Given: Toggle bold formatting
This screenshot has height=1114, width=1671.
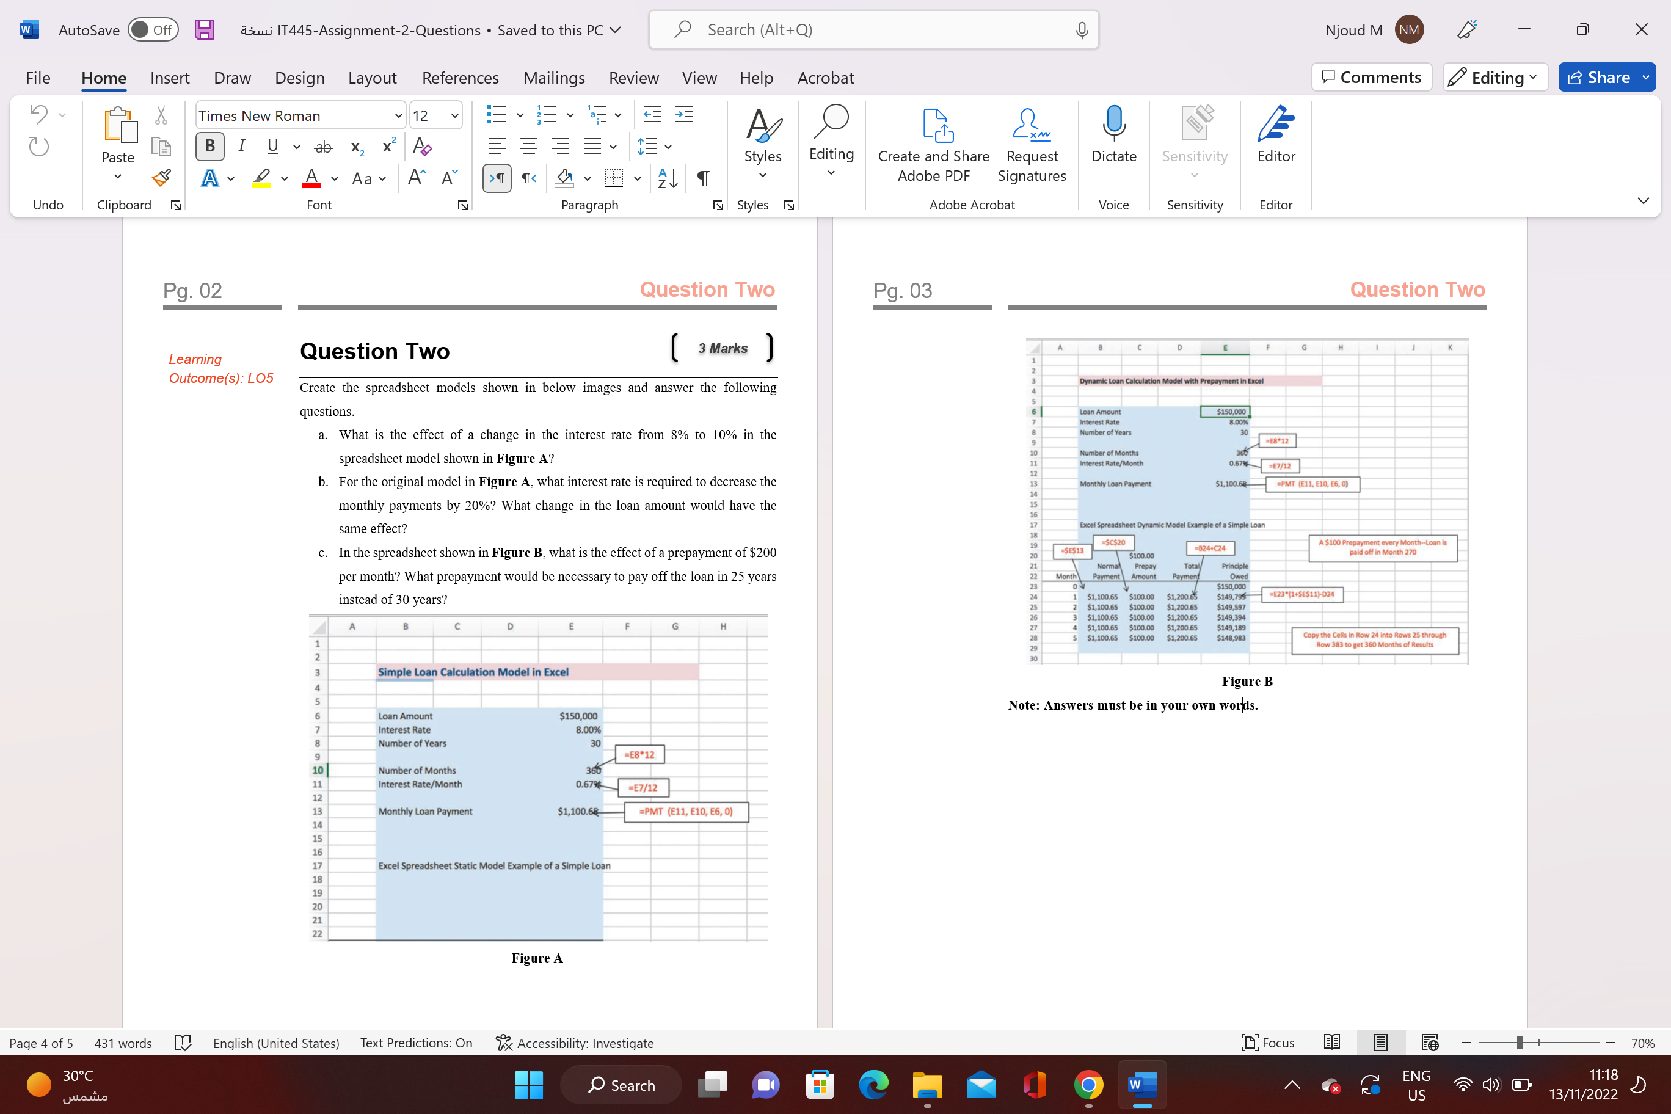Looking at the screenshot, I should click(x=209, y=147).
